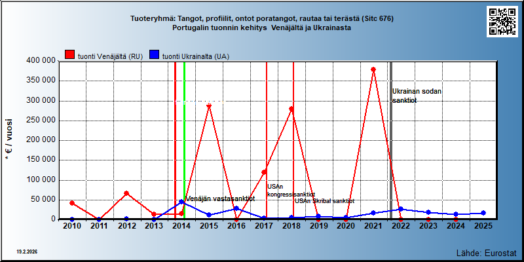Click the 400 000 y-axis label
The width and height of the screenshot is (524, 262).
pyautogui.click(x=41, y=61)
